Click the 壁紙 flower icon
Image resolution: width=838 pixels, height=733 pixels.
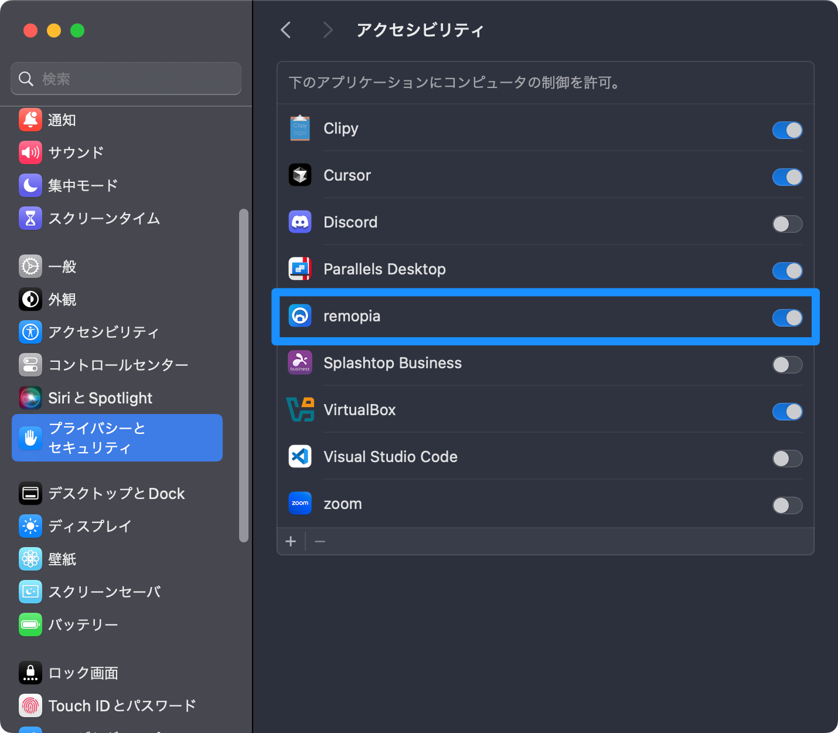coord(30,559)
